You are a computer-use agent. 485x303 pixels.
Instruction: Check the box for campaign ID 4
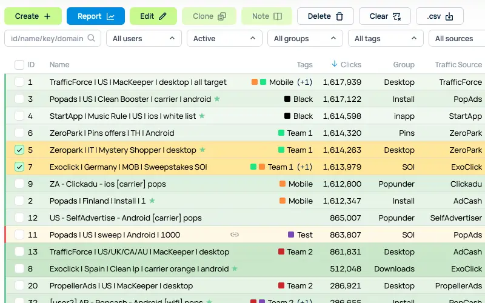pyautogui.click(x=19, y=116)
